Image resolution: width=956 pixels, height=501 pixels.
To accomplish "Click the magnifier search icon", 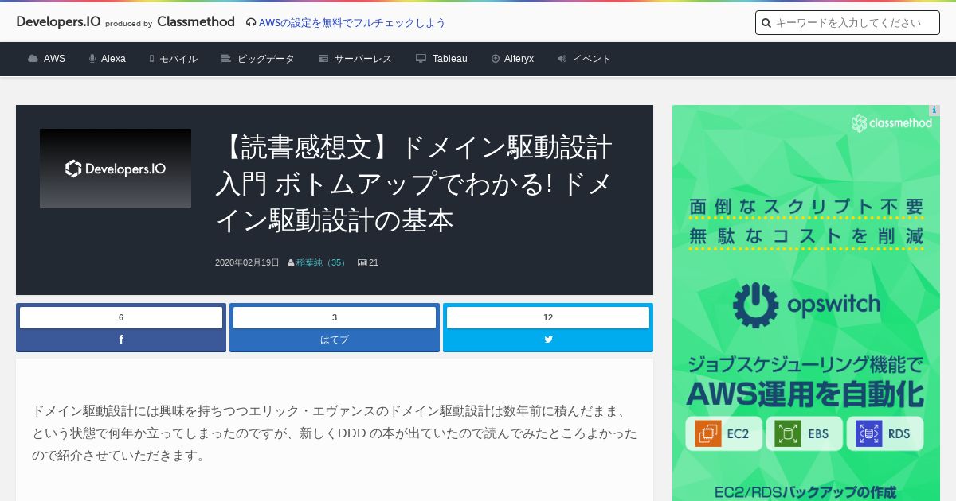I will tap(766, 23).
